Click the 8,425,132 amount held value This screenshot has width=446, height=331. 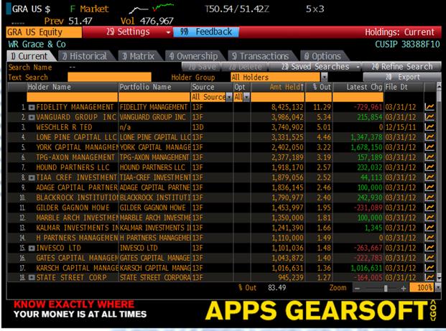click(x=287, y=107)
